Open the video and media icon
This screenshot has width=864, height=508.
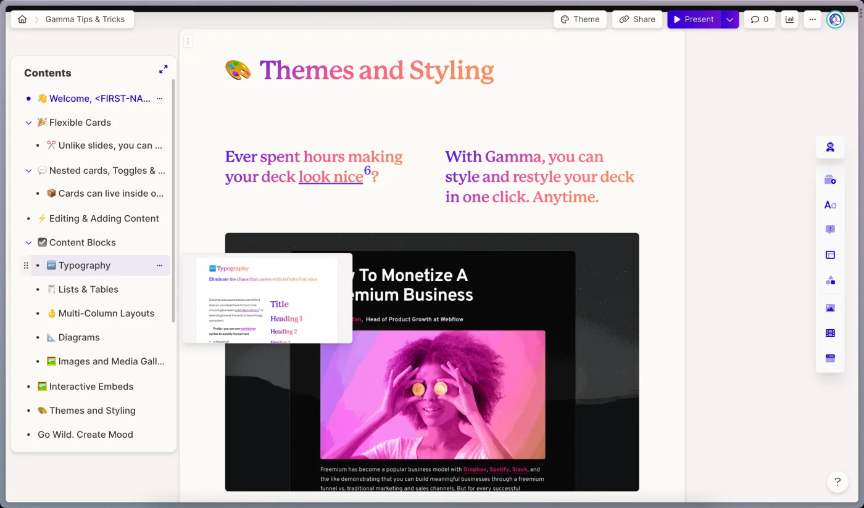(x=830, y=333)
